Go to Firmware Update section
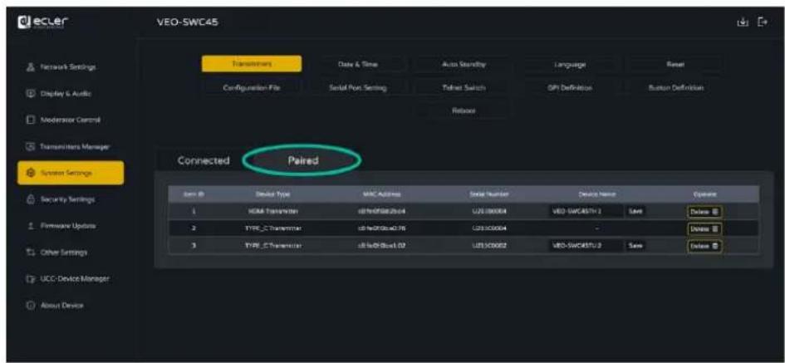785x363 pixels. (x=70, y=226)
